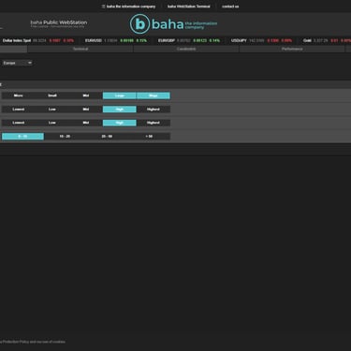Click the EUR/USD ticker quote
Image resolution: width=351 pixels, height=351 pixels.
click(x=116, y=40)
